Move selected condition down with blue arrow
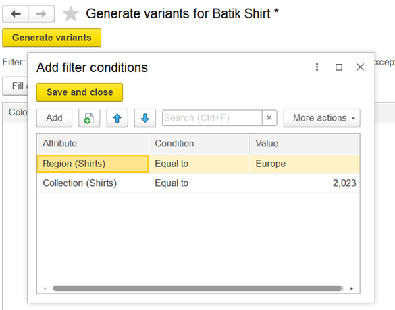The height and width of the screenshot is (310, 395). (145, 118)
